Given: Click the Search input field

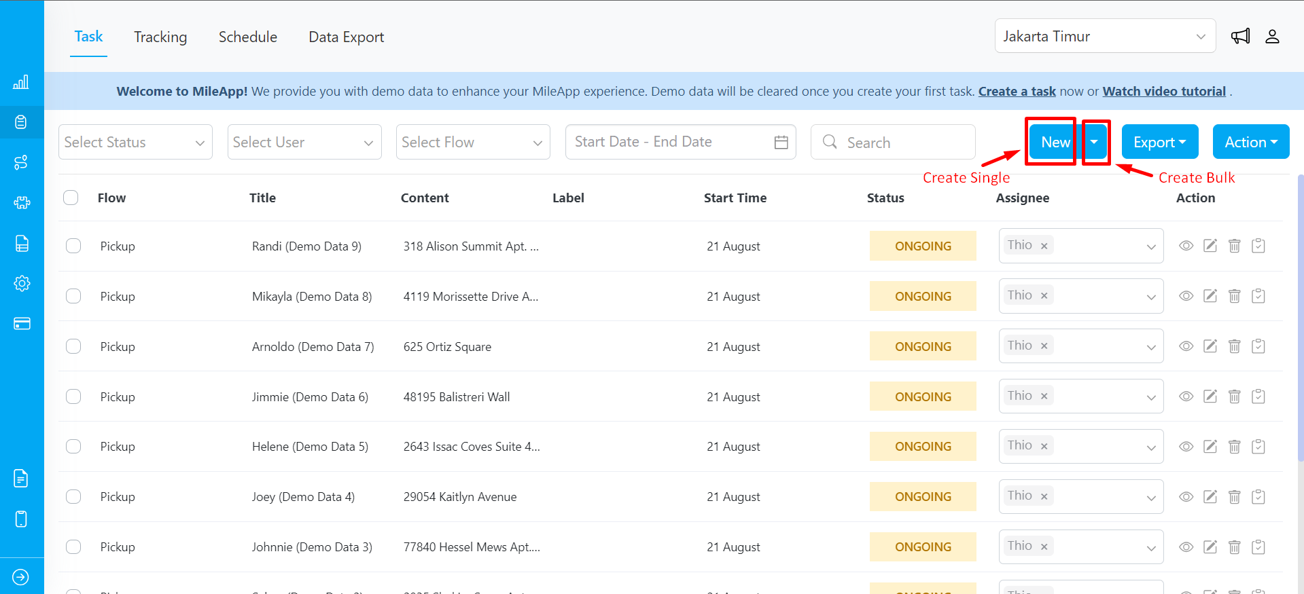Looking at the screenshot, I should pos(893,142).
